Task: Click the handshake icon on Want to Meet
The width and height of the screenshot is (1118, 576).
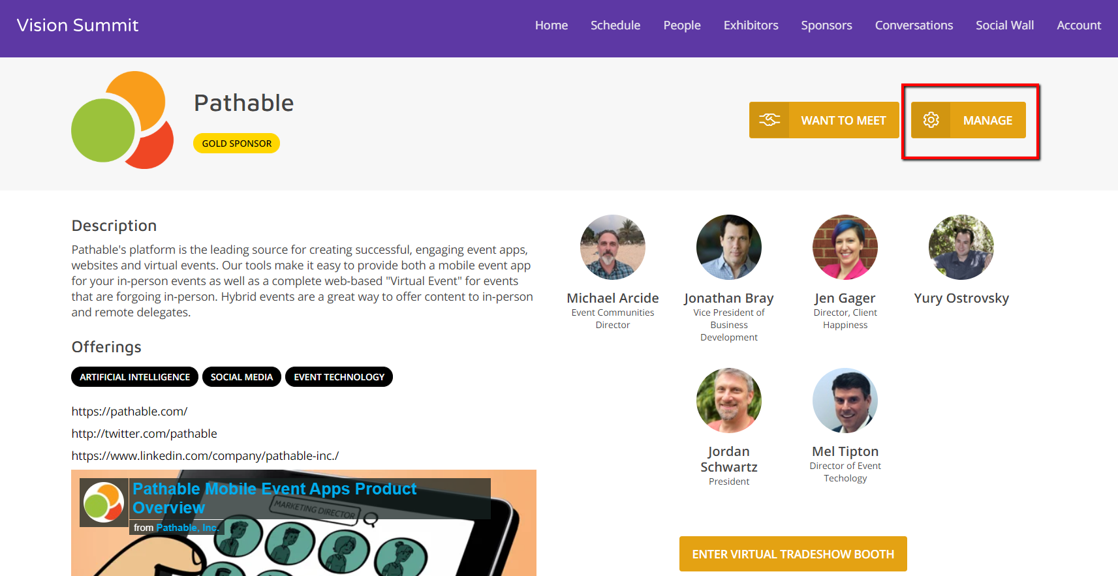Action: tap(769, 120)
